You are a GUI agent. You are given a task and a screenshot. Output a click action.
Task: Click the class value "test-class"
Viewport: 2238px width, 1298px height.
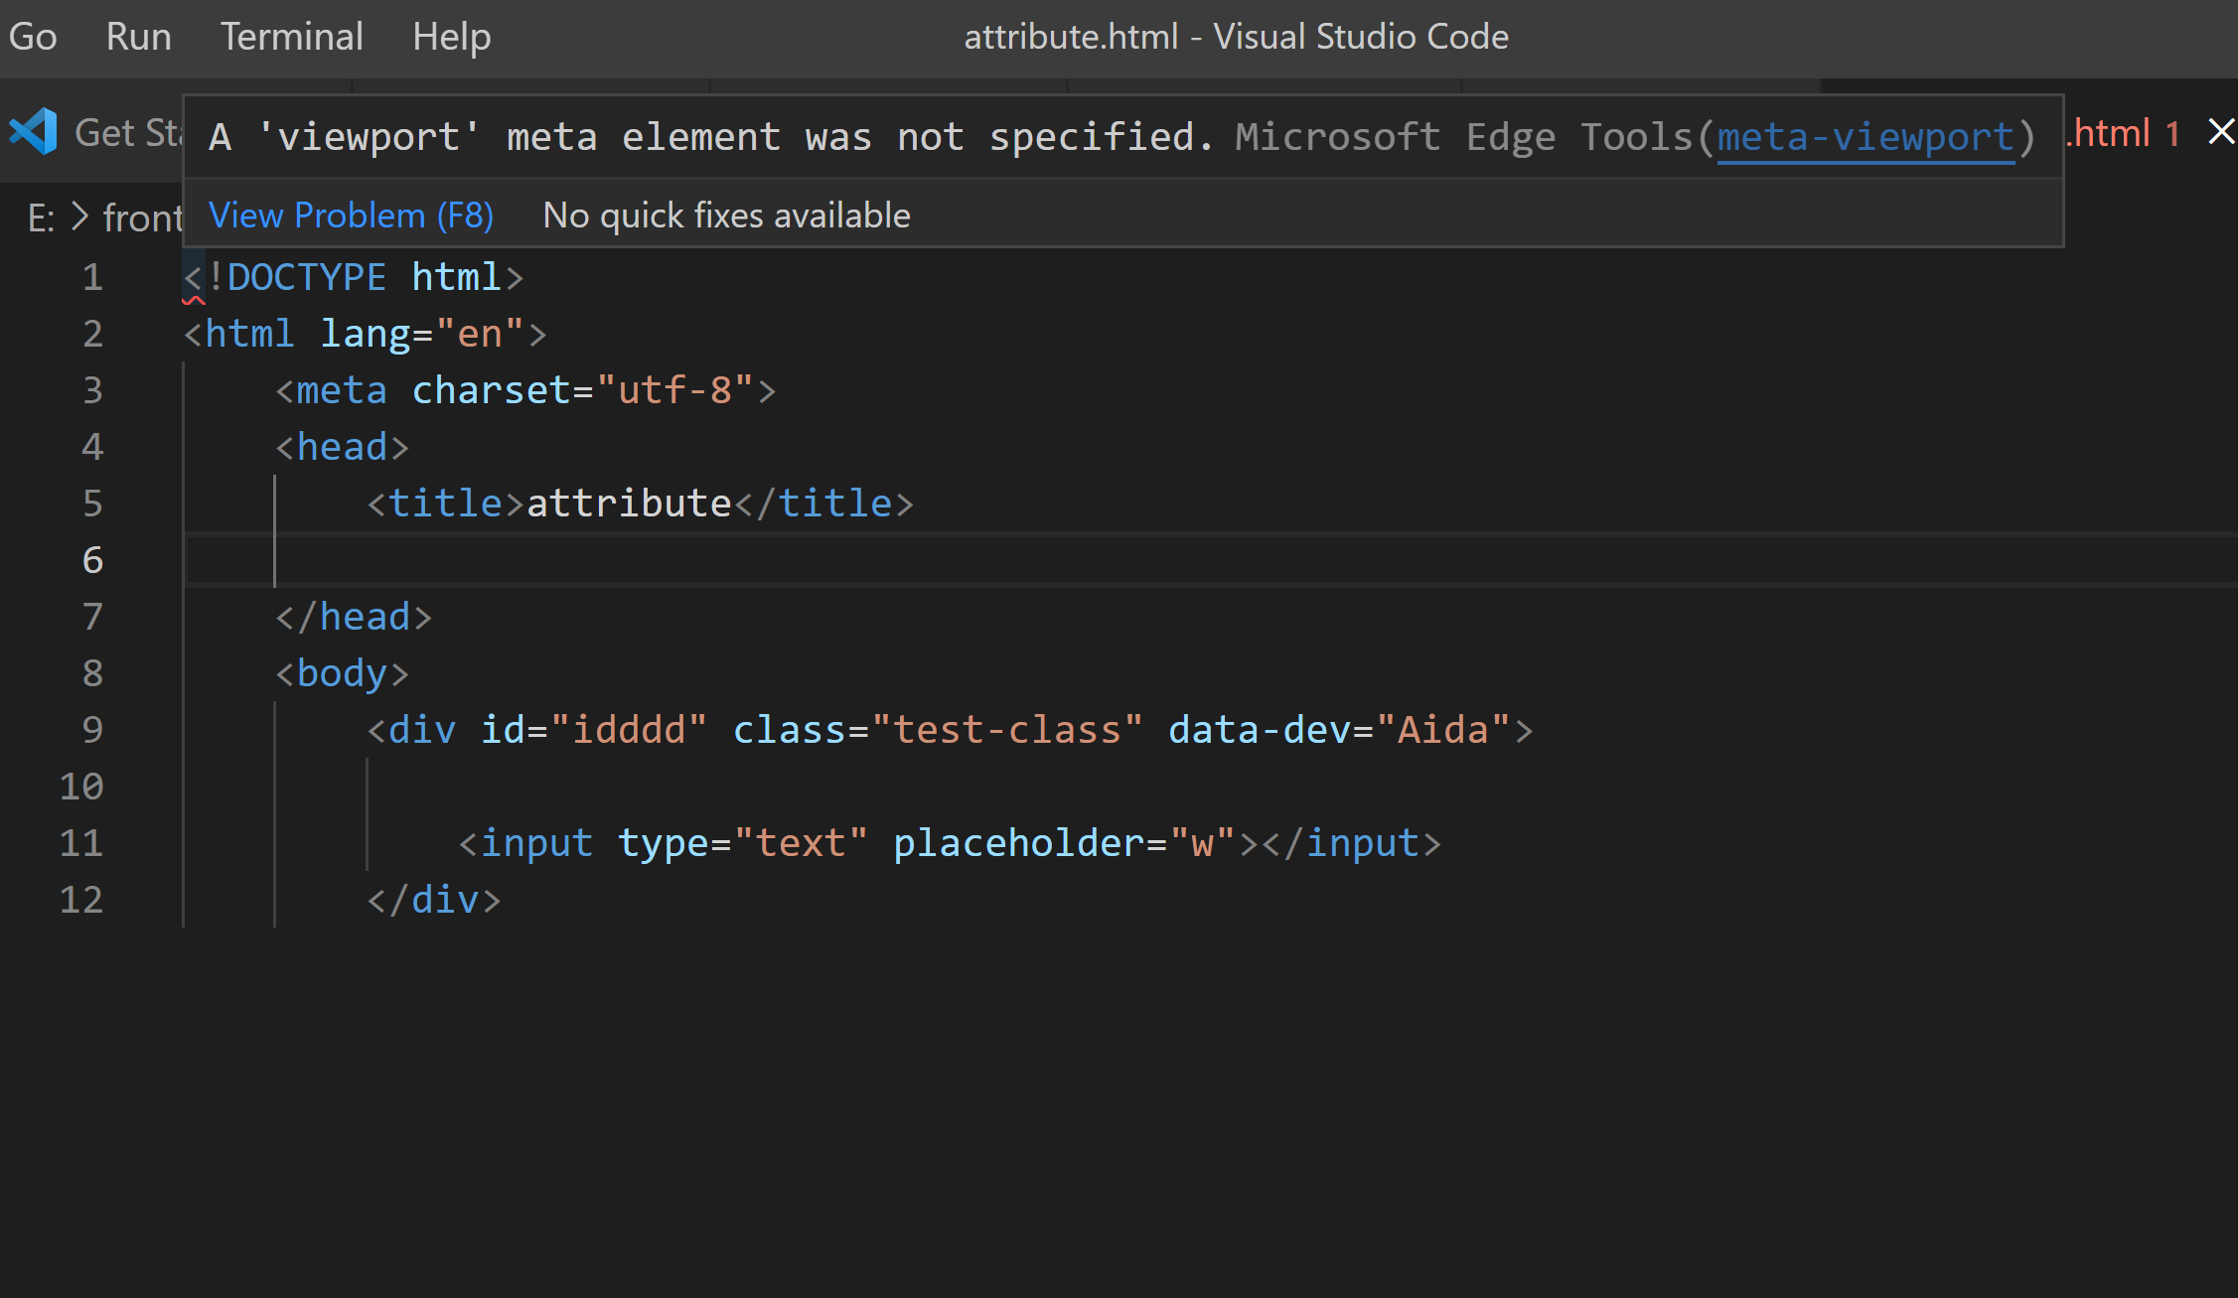tap(1007, 730)
